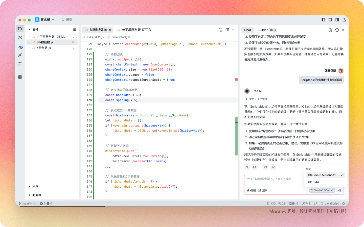Select Bili粉丝数.js in the file list
Viewport: 364px width, 227px height.
coord(52,42)
